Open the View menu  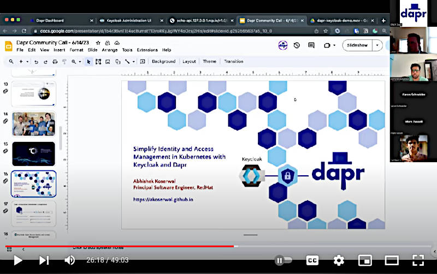click(x=45, y=50)
